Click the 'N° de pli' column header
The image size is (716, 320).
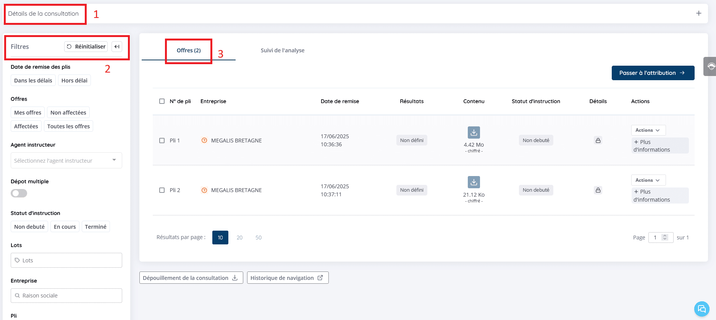tap(180, 101)
